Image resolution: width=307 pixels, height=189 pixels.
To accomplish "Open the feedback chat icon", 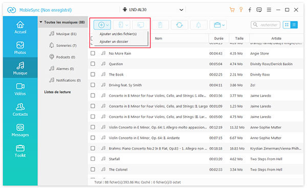I will (259, 10).
